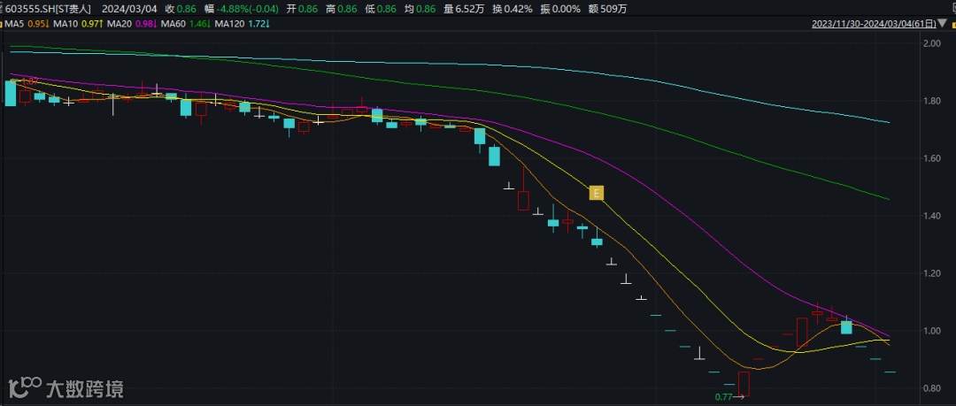956x406 pixels.
Task: Click the MA60 1.46 indicator label
Action: point(186,25)
